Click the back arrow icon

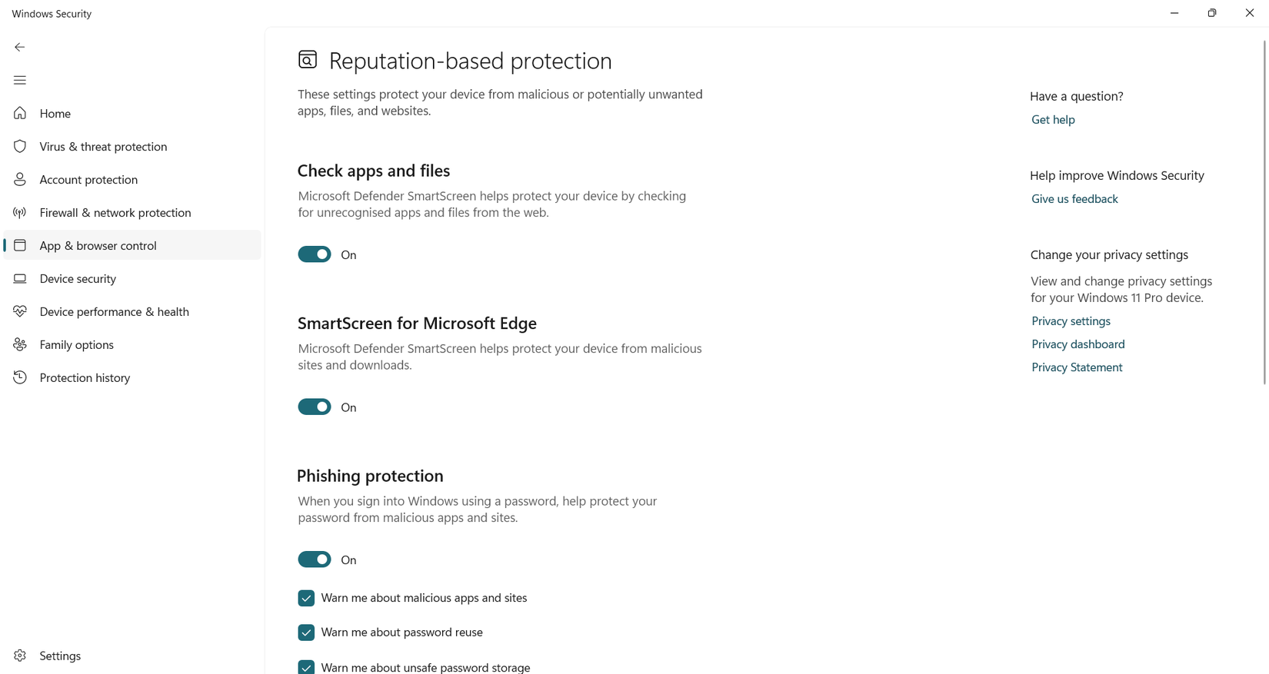click(20, 47)
